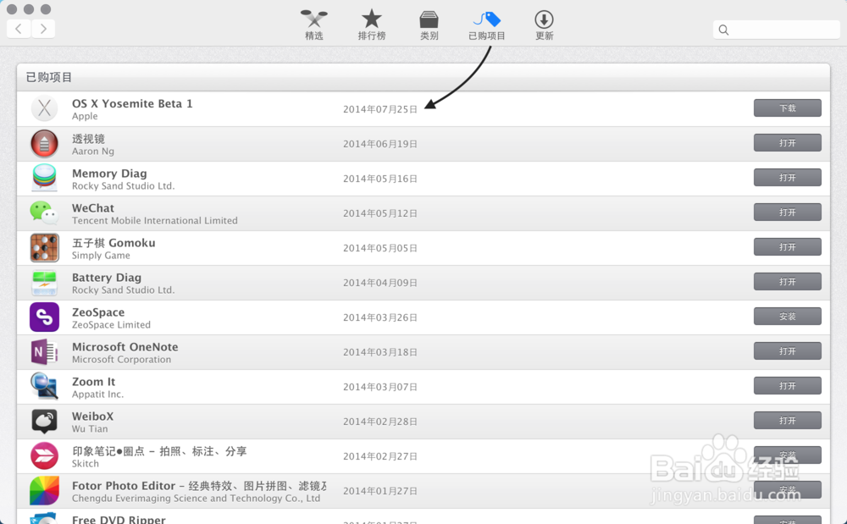This screenshot has width=847, height=524.
Task: Open the 类别 (Categories) section
Action: (x=429, y=24)
